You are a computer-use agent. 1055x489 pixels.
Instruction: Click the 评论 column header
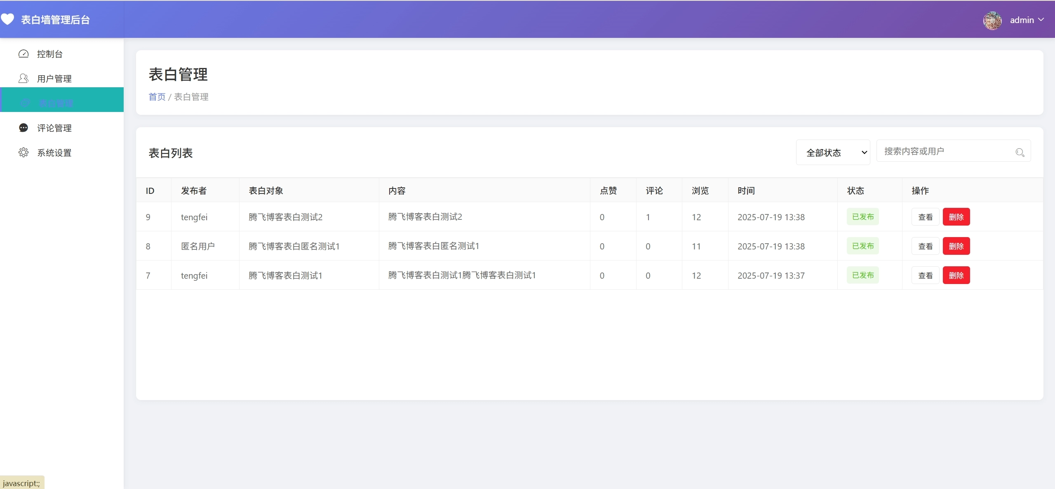654,191
